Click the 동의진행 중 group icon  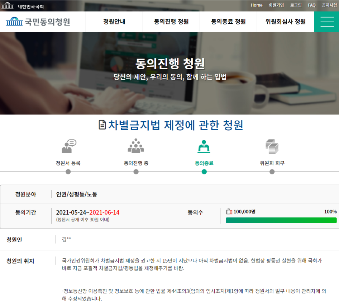(x=136, y=145)
